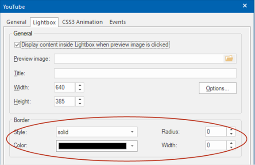Screen dimensions: 255x165
Task: Open the CSS3 Animation tab
Action: point(82,22)
